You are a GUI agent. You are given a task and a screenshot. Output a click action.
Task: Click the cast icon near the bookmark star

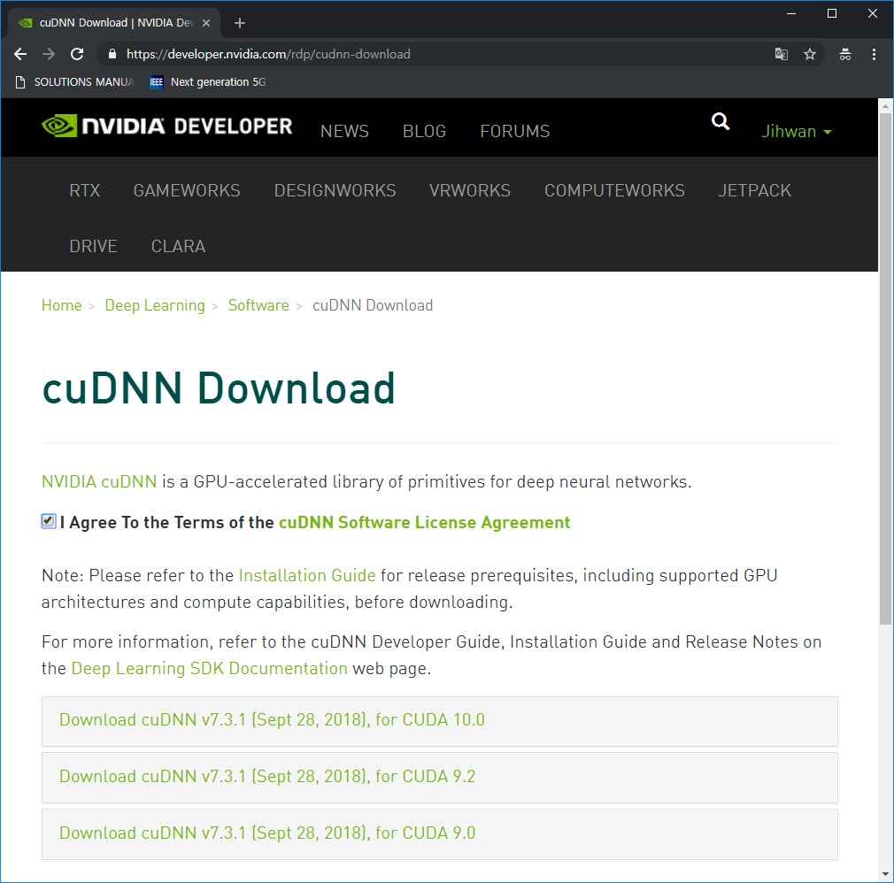tap(845, 54)
